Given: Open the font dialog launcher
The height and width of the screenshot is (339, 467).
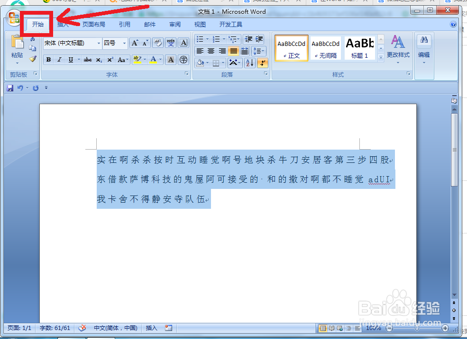Looking at the screenshot, I should [186, 73].
